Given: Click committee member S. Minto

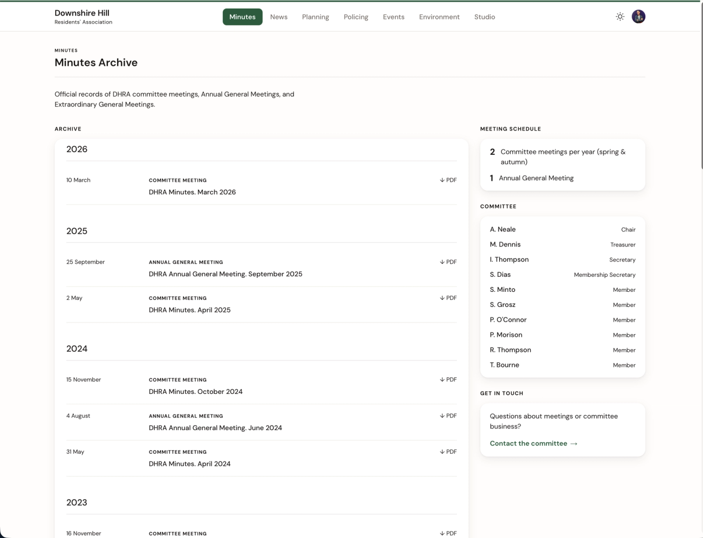Looking at the screenshot, I should (503, 289).
